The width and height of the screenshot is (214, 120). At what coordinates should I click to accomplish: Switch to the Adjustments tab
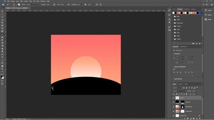pyautogui.click(x=183, y=47)
